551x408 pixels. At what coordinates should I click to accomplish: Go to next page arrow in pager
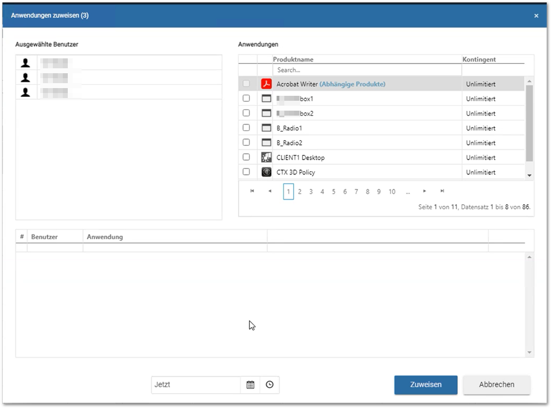(x=424, y=191)
